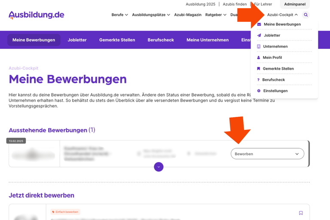Open the search magnifier icon
Image resolution: width=330 pixels, height=220 pixels.
click(x=306, y=15)
